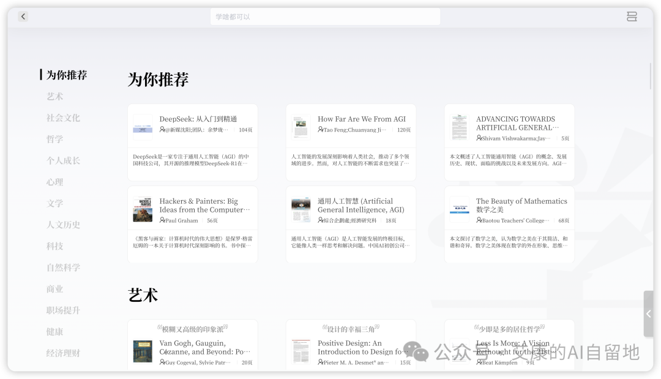
Task: Click the DeepSeek book cover thumbnail
Action: [142, 126]
